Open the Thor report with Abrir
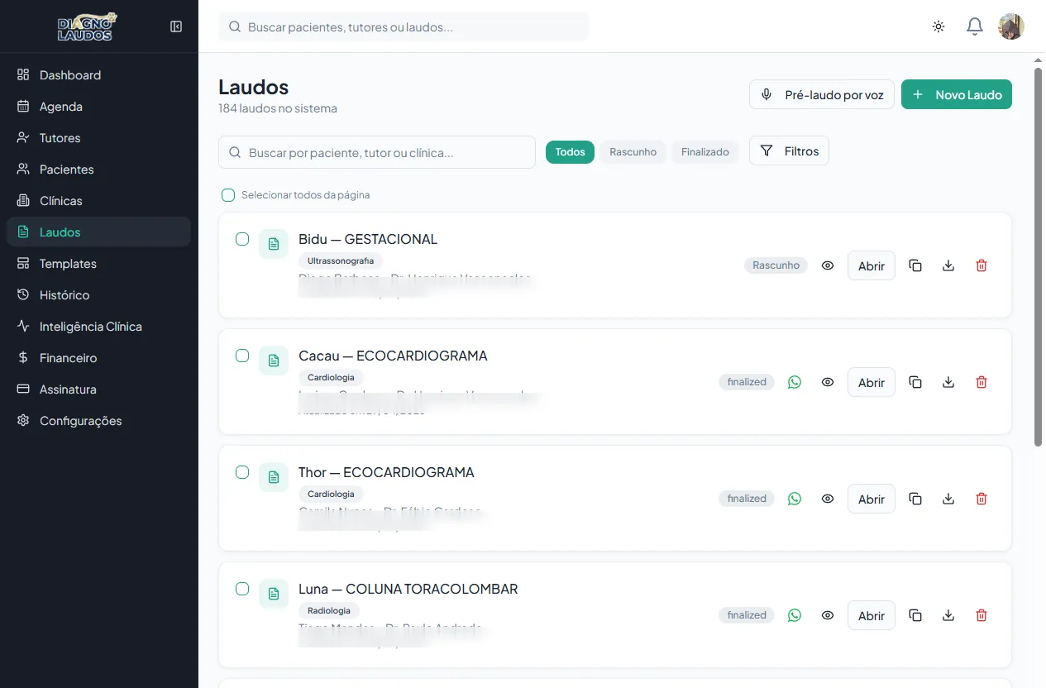The image size is (1046, 688). coord(872,499)
